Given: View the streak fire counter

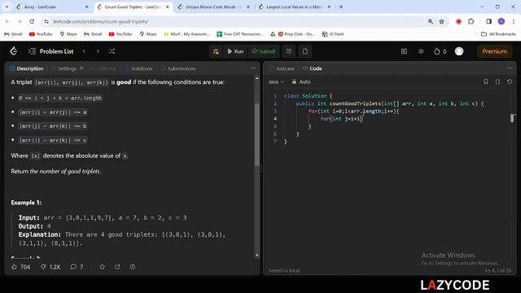Looking at the screenshot, I should (x=440, y=51).
